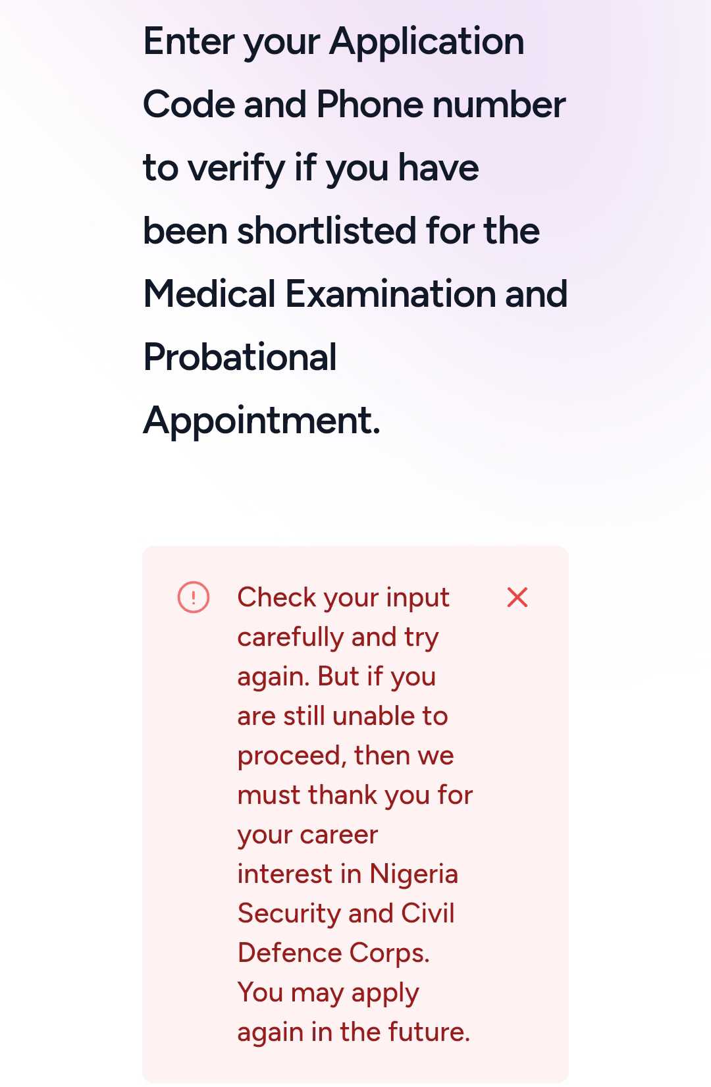
Task: Click the last line of the alert message
Action: click(x=354, y=1032)
